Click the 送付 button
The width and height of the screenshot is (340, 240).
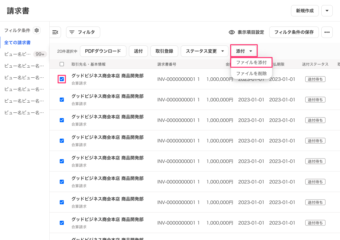point(138,51)
